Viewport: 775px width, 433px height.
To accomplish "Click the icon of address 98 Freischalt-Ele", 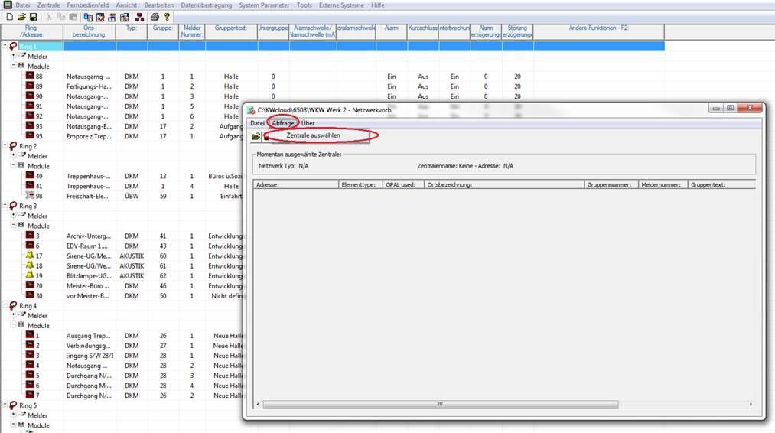I will point(30,196).
